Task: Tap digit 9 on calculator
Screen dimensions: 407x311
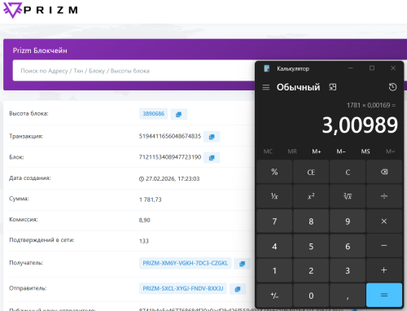Action: tap(348, 221)
